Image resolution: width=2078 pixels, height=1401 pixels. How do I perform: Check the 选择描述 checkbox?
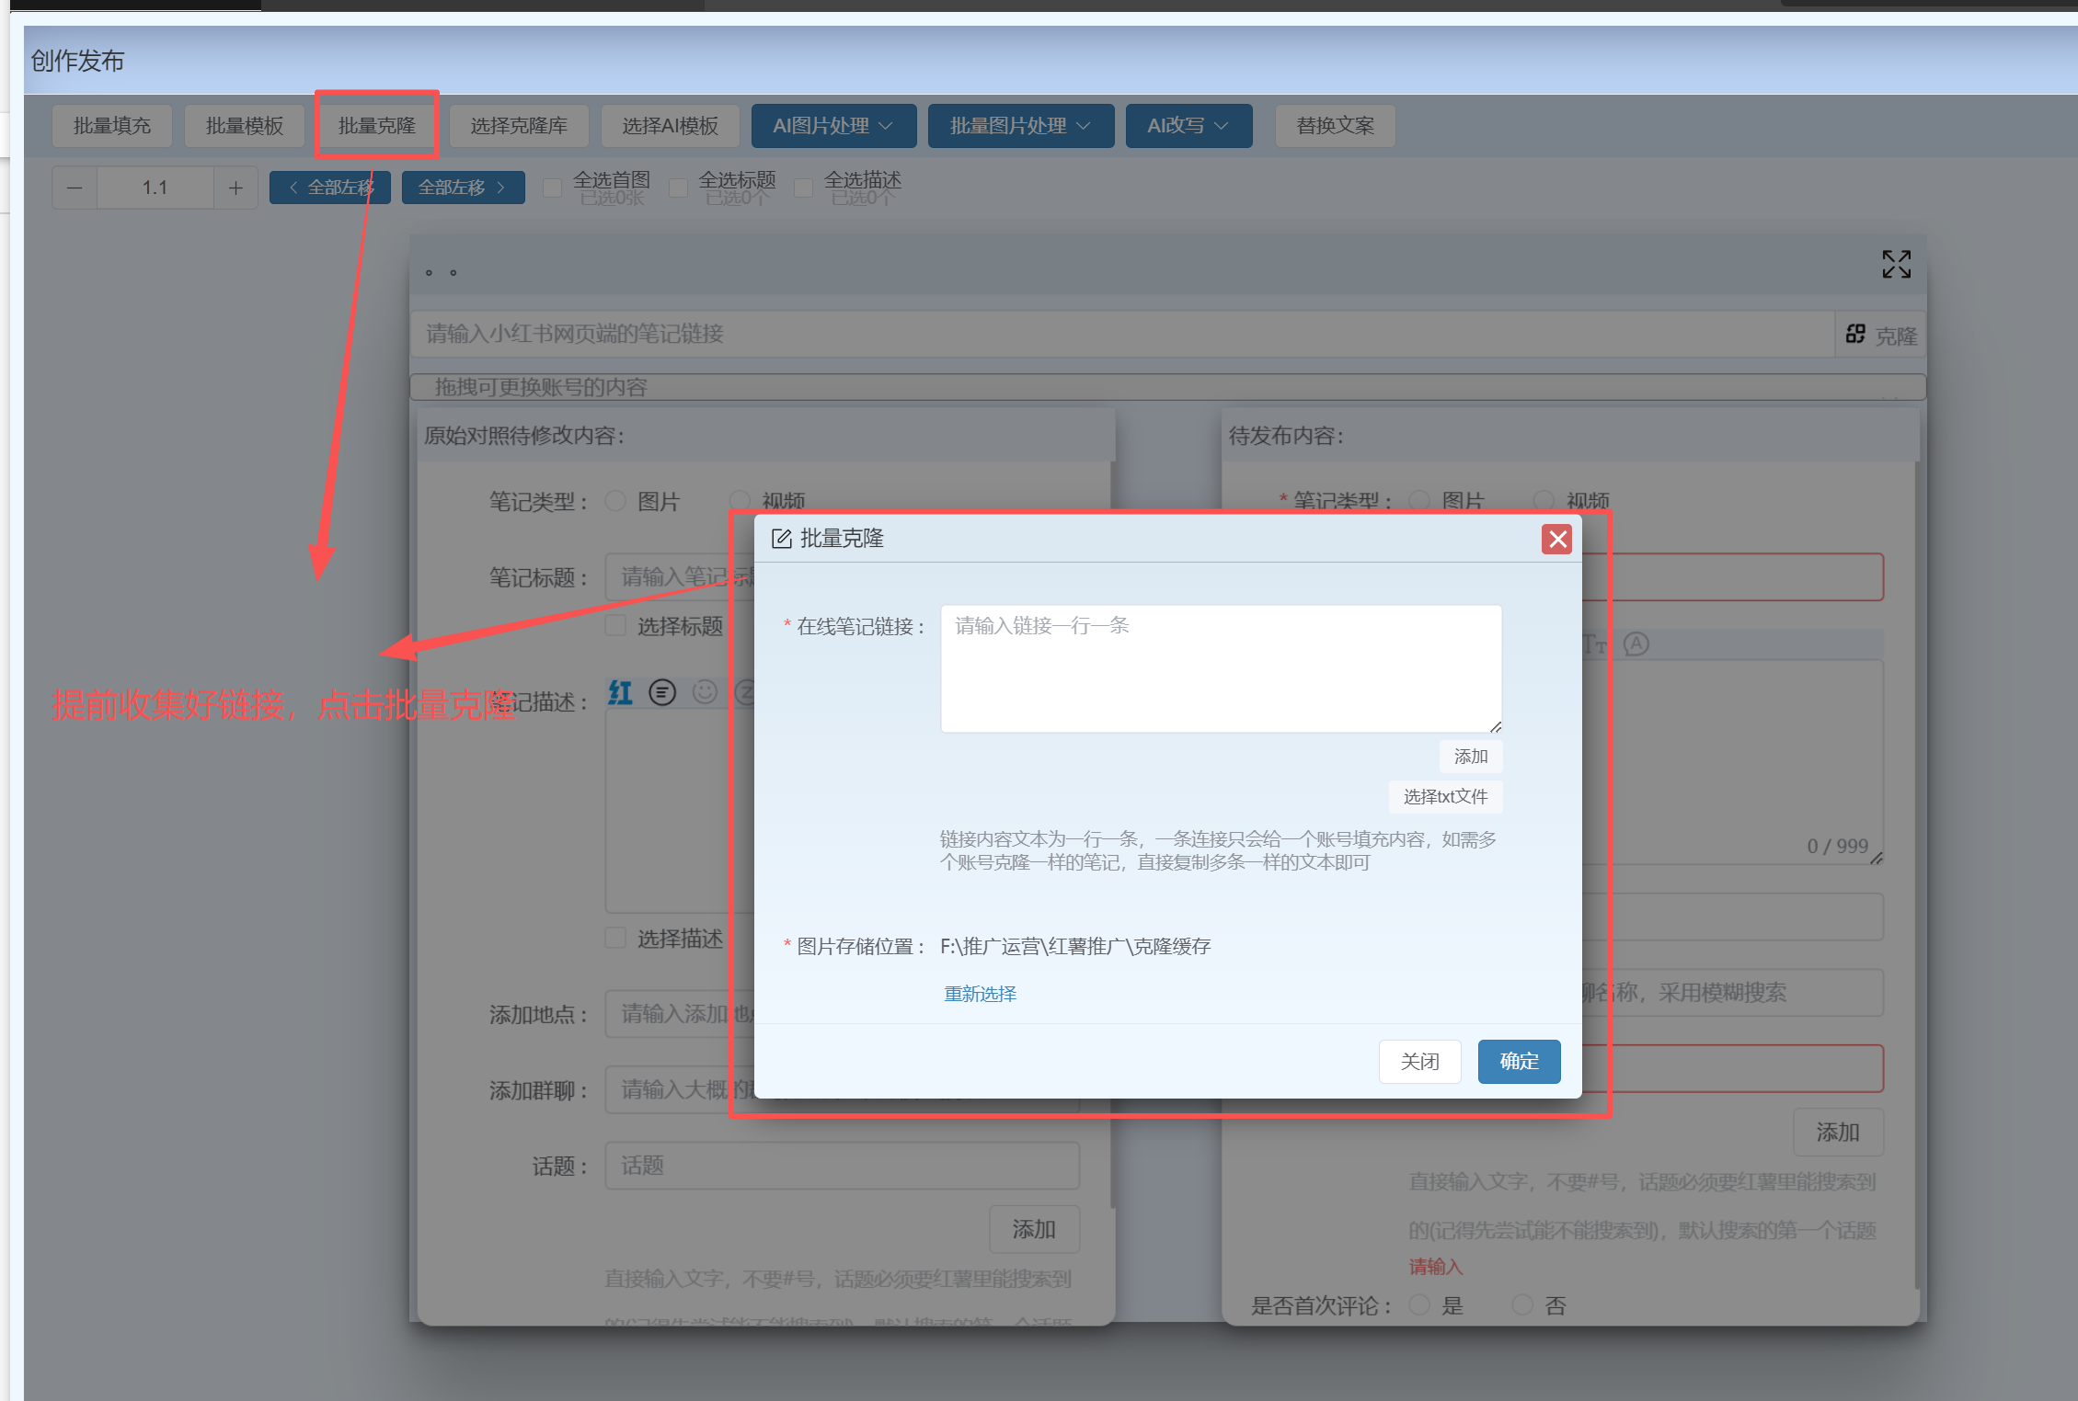[615, 938]
